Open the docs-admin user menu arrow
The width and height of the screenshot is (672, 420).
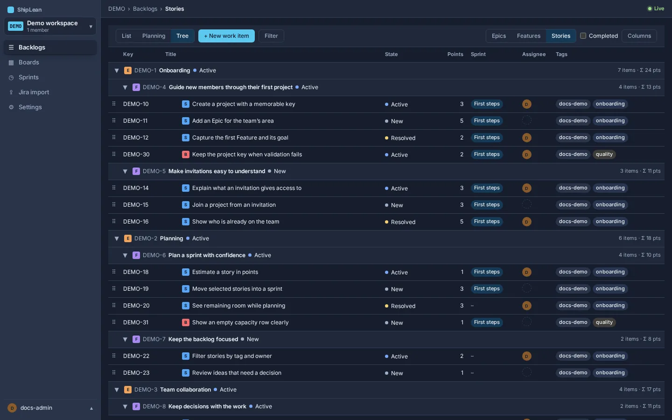tap(91, 408)
